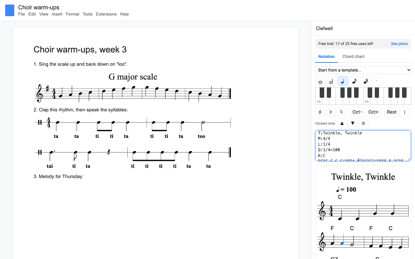Screen dimensions: 415x259
Task: Open the Help menu
Action: (x=124, y=14)
